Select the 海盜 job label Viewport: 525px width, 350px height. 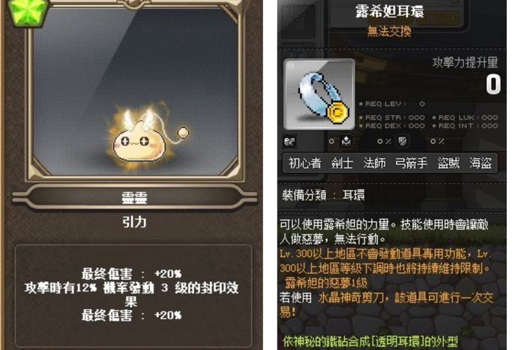(x=480, y=163)
